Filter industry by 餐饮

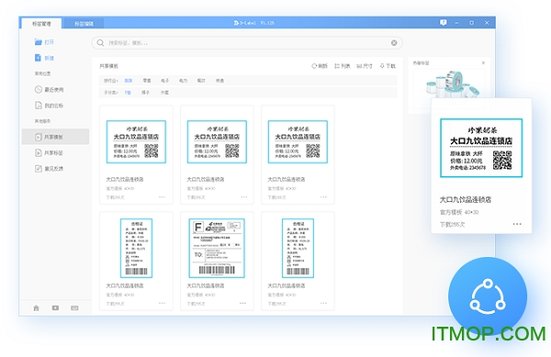pyautogui.click(x=201, y=81)
